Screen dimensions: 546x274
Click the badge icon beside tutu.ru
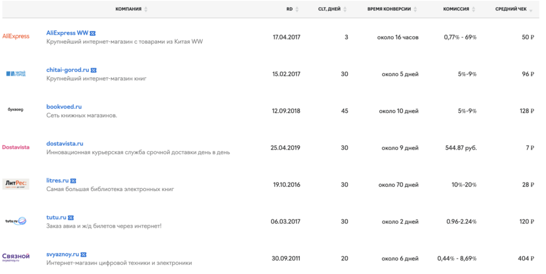[71, 217]
